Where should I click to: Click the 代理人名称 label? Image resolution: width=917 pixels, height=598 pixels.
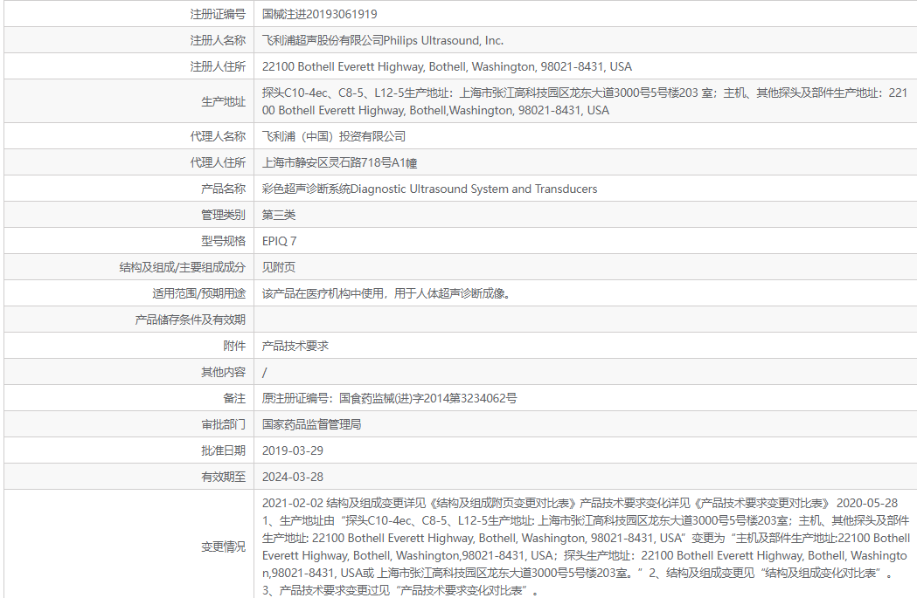[x=218, y=136]
